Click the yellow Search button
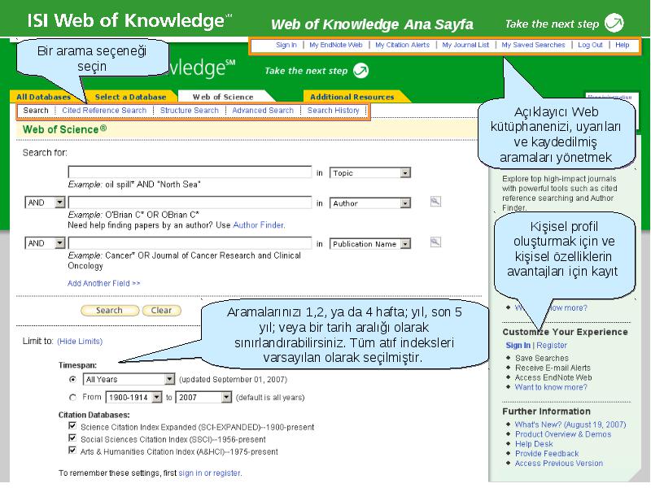 coord(110,311)
